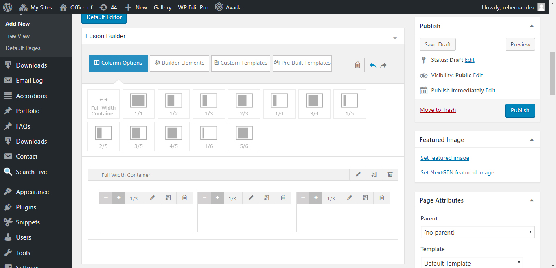The image size is (556, 268).
Task: Switch to Custom Templates tab
Action: pyautogui.click(x=241, y=63)
